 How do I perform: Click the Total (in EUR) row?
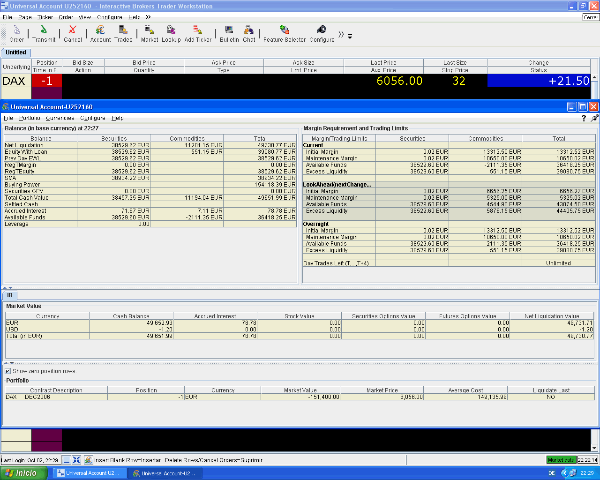pyautogui.click(x=300, y=336)
